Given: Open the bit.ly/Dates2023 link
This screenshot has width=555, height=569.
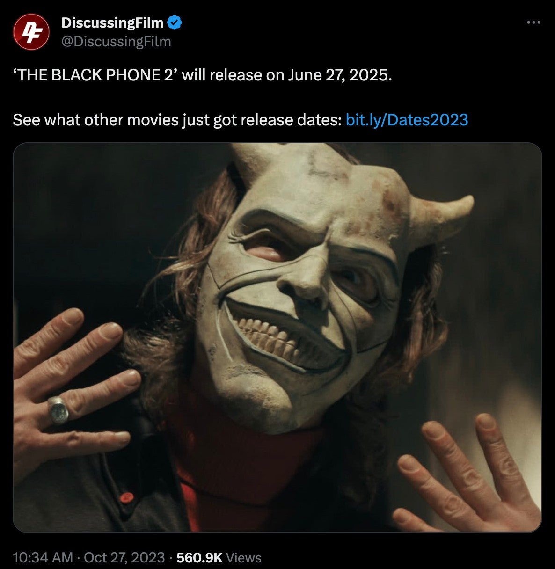Looking at the screenshot, I should (x=406, y=120).
